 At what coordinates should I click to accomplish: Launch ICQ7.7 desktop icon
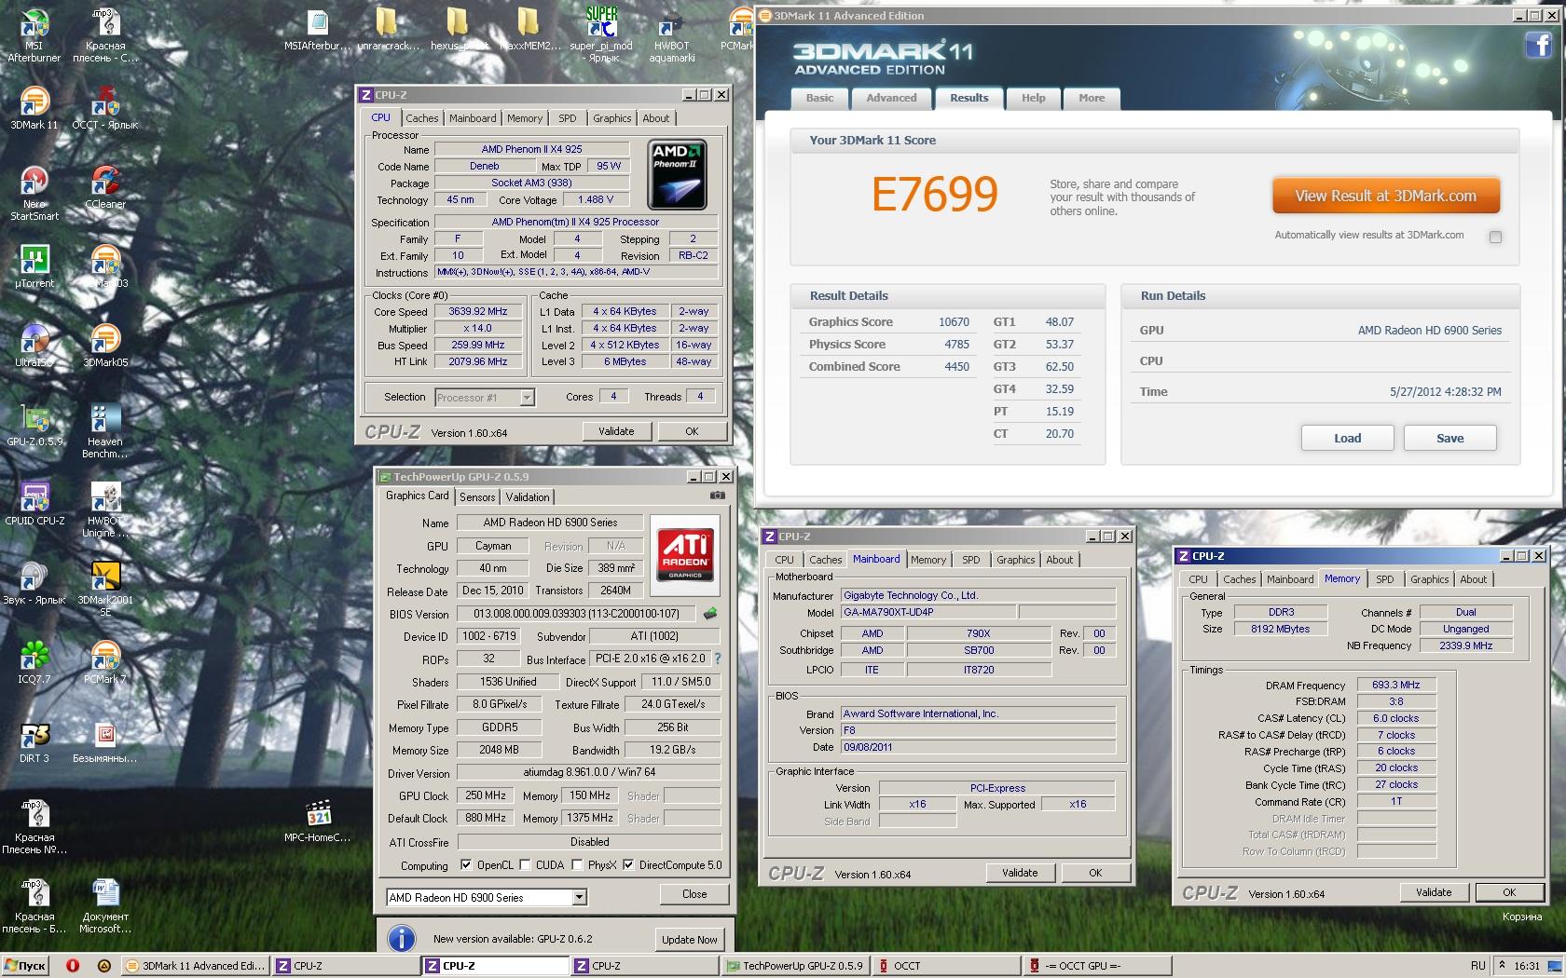coord(34,662)
